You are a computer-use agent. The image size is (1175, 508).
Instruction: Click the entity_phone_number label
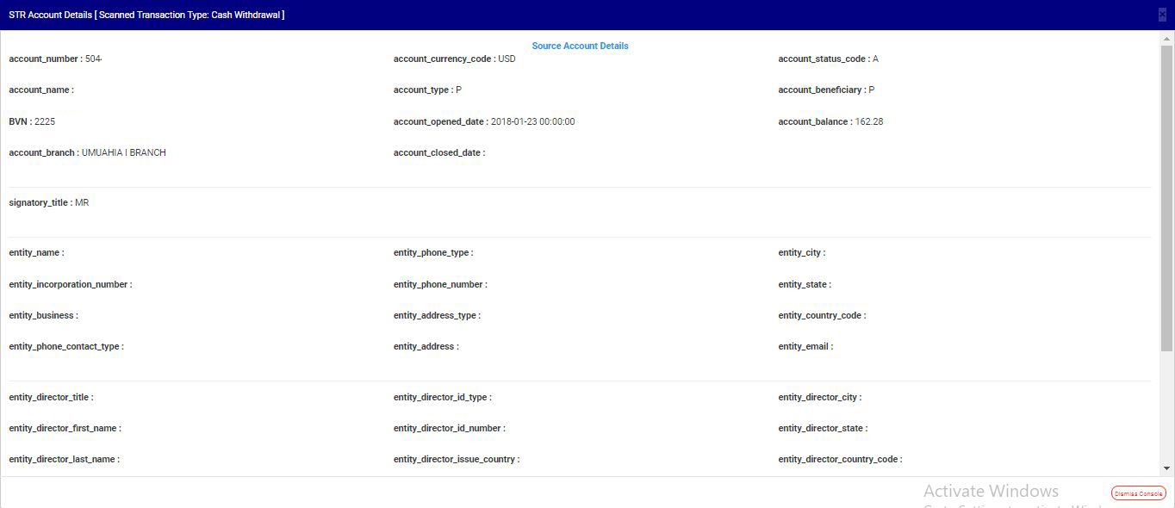pyautogui.click(x=439, y=284)
